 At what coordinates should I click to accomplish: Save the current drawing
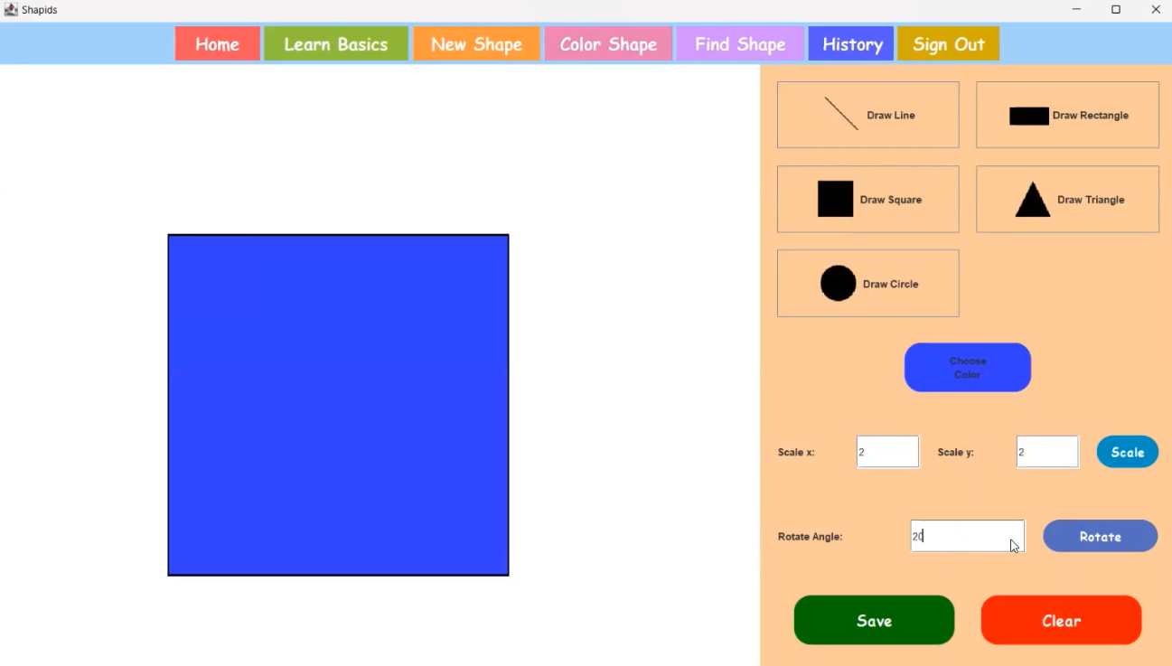(873, 620)
